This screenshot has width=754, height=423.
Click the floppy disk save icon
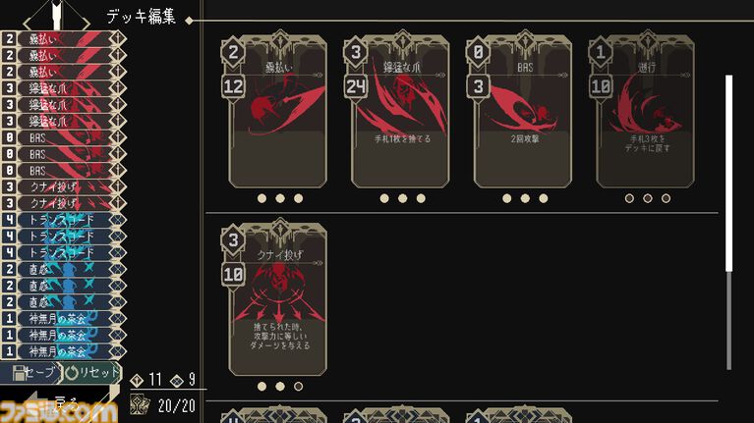[20, 373]
